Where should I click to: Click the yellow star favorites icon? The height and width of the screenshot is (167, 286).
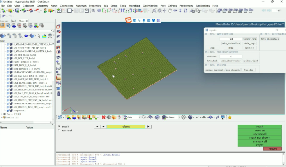230,117
